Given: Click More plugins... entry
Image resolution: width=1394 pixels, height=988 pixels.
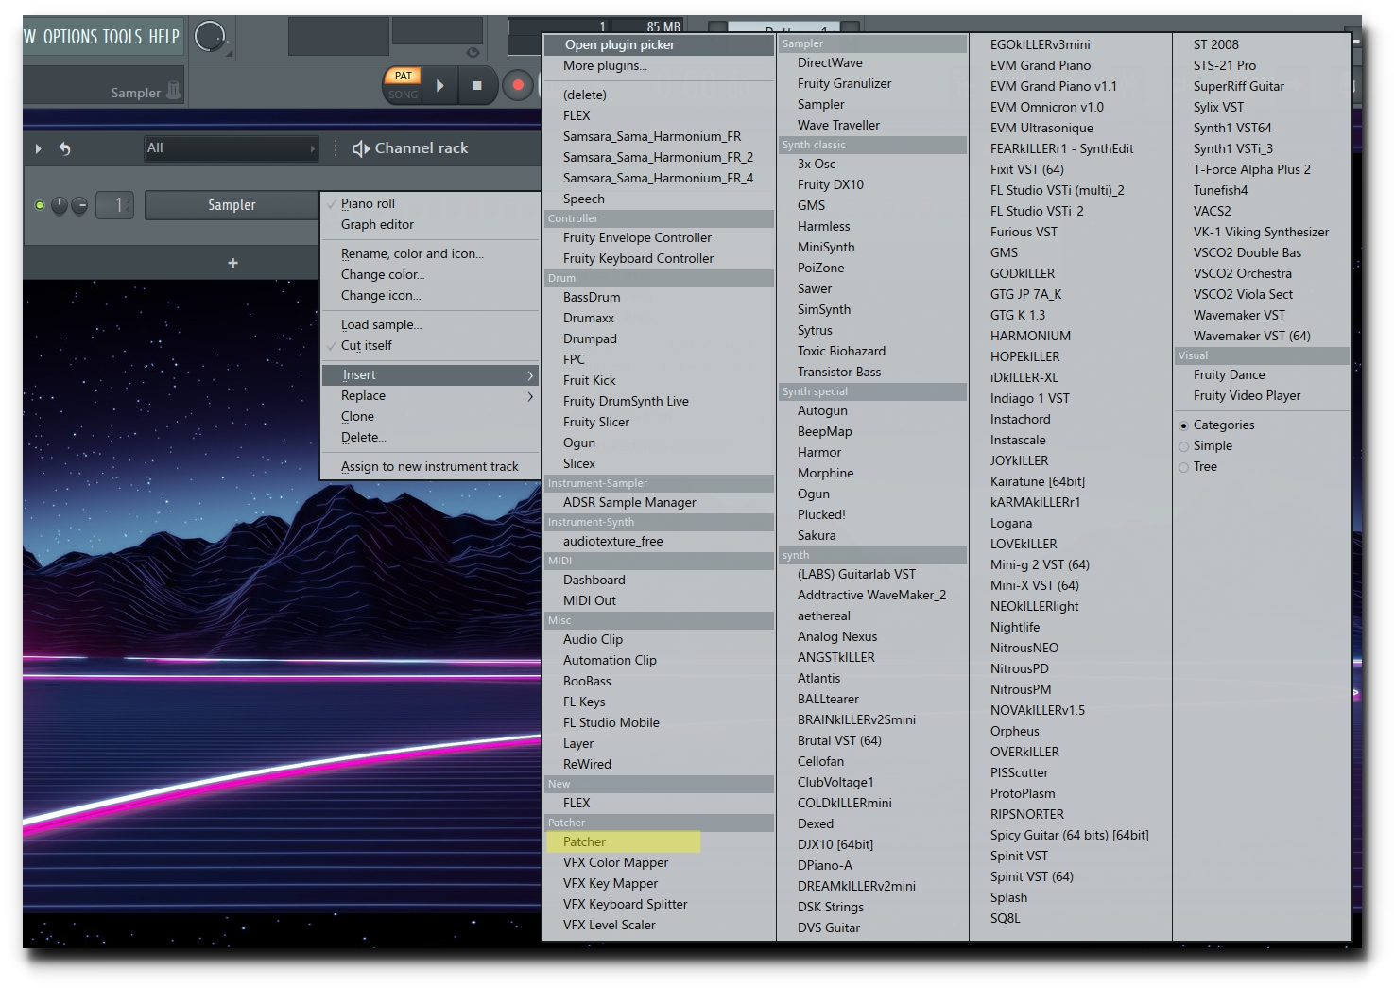Looking at the screenshot, I should point(605,66).
